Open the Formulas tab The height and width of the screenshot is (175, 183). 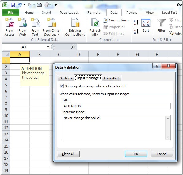[94, 13]
